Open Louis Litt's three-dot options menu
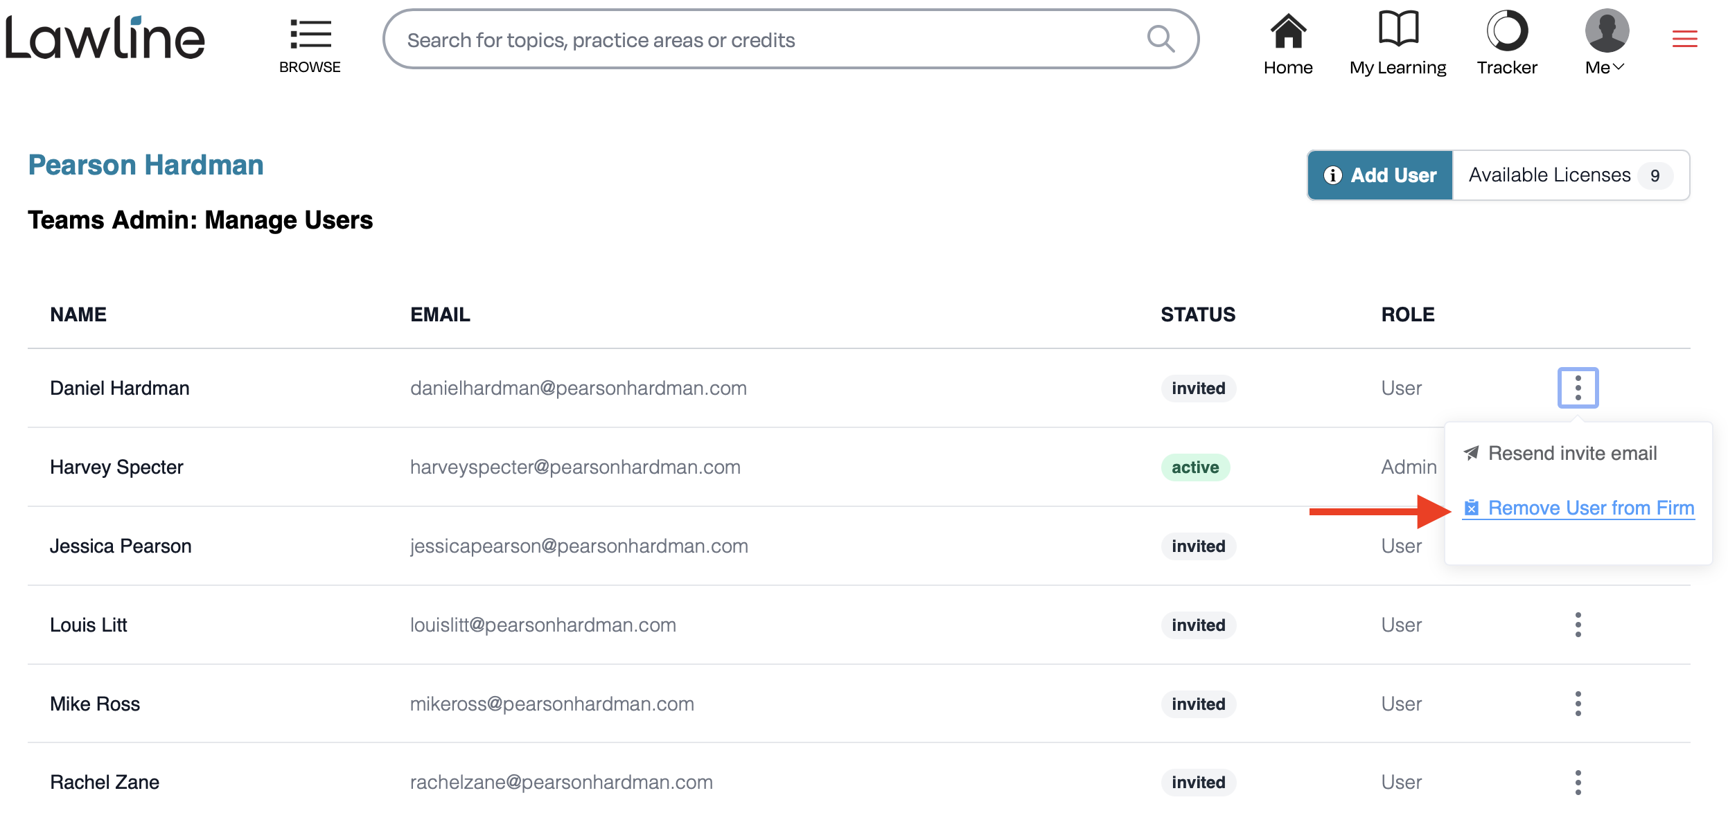The image size is (1728, 820). point(1578,625)
